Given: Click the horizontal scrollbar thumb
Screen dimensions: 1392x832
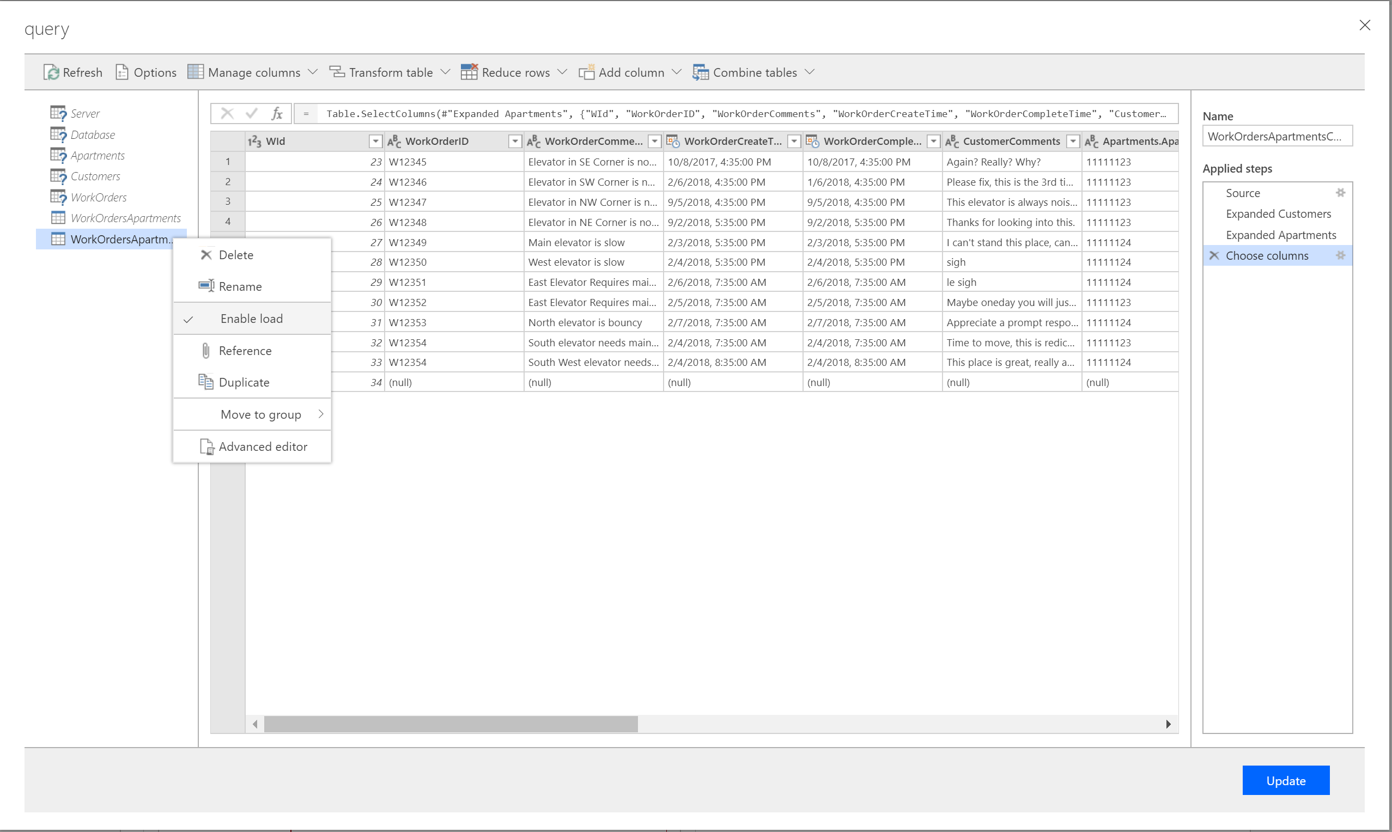Looking at the screenshot, I should pyautogui.click(x=451, y=724).
